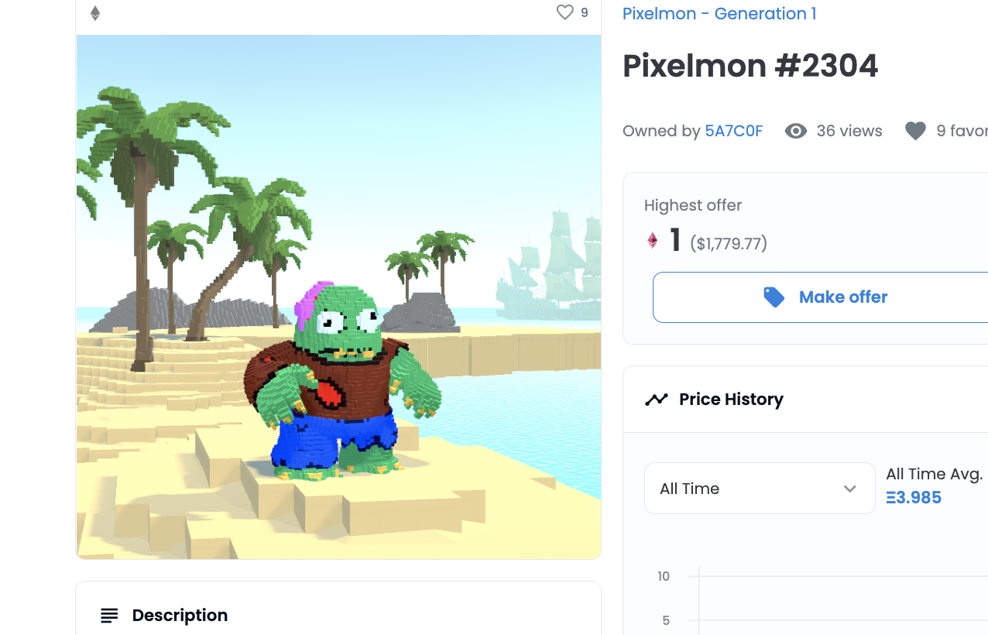This screenshot has width=988, height=635.
Task: Click the 36 views text
Action: [849, 131]
